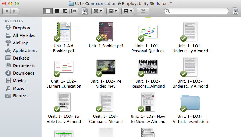The image size is (241, 137).
Task: Open the Dropbox toolbar dropdown
Action: click(x=113, y=11)
